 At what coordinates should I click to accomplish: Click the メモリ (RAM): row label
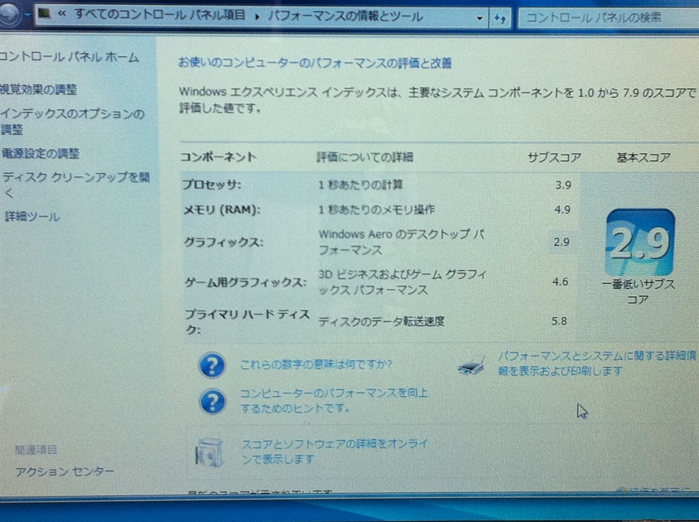pos(223,209)
